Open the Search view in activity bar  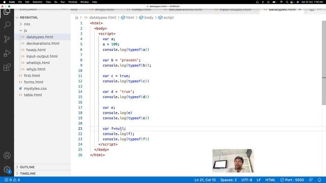click(x=7, y=25)
